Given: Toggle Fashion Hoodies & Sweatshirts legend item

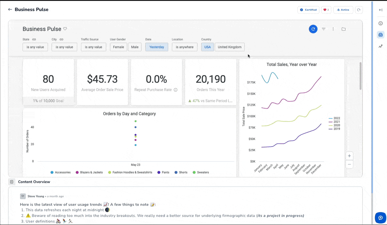Looking at the screenshot, I should [x=130, y=172].
